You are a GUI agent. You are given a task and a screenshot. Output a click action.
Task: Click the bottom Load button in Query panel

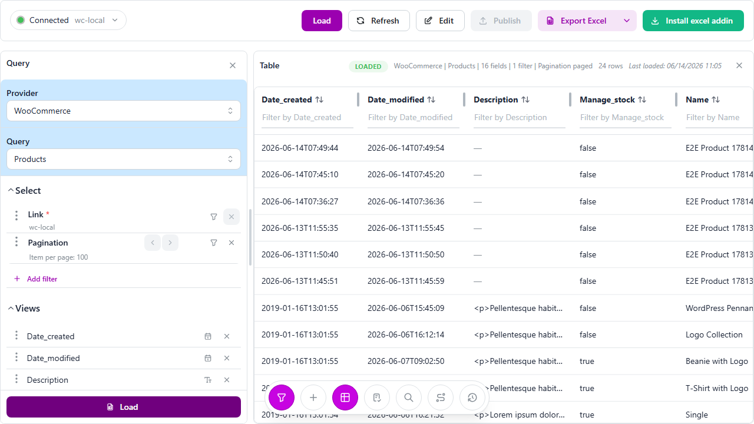point(124,407)
